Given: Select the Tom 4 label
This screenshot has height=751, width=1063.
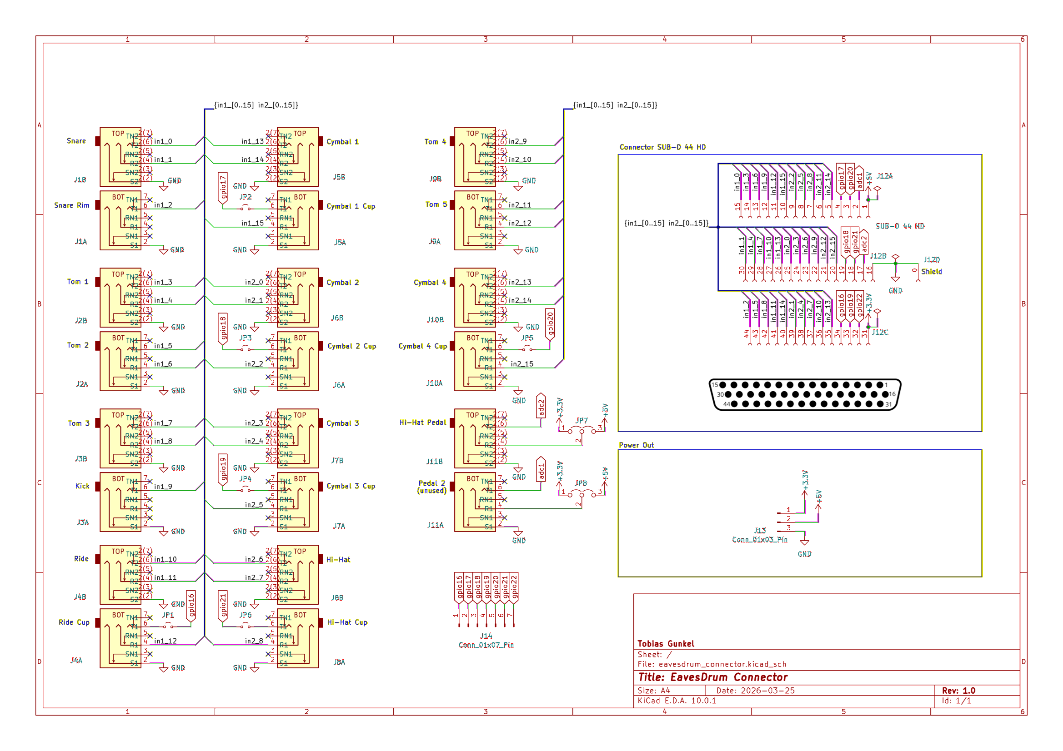Looking at the screenshot, I should tap(435, 142).
